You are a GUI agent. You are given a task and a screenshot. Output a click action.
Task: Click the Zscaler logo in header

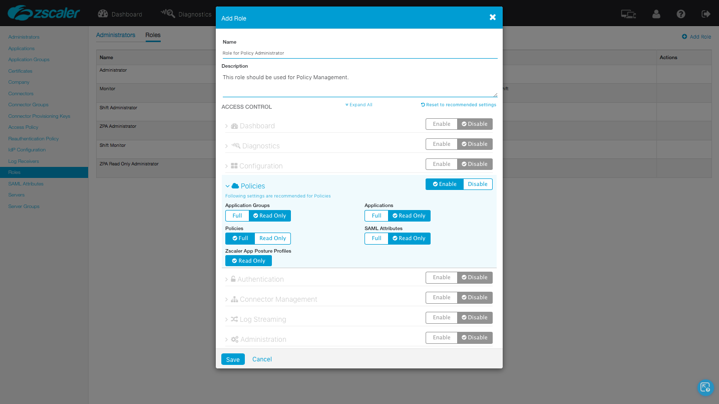click(x=44, y=14)
